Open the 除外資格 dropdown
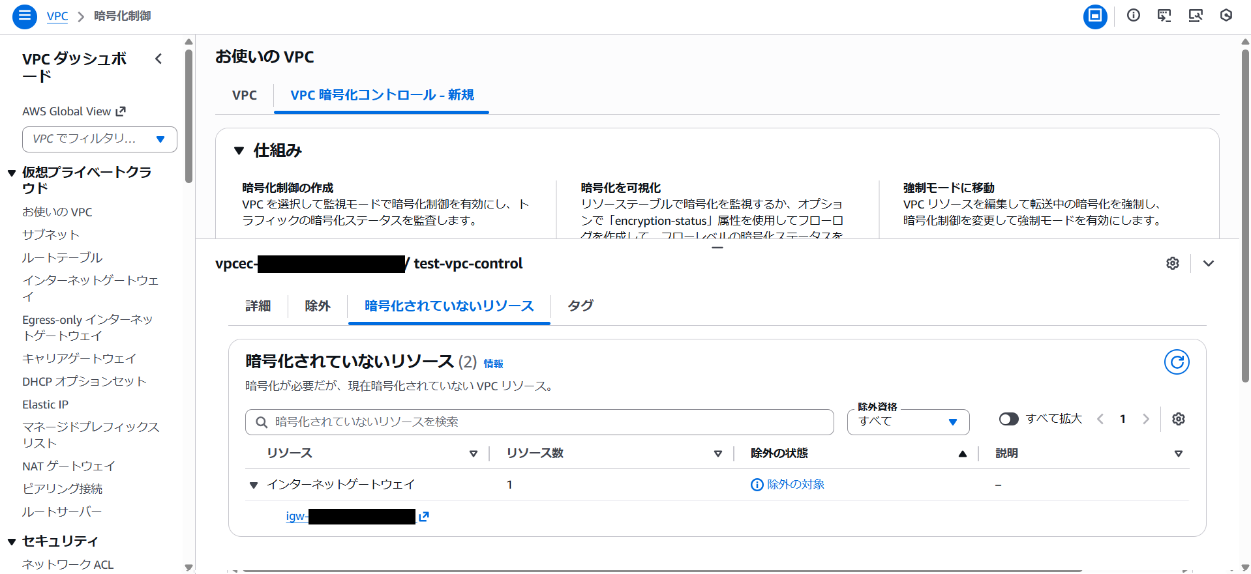This screenshot has height=574, width=1251. (x=908, y=422)
